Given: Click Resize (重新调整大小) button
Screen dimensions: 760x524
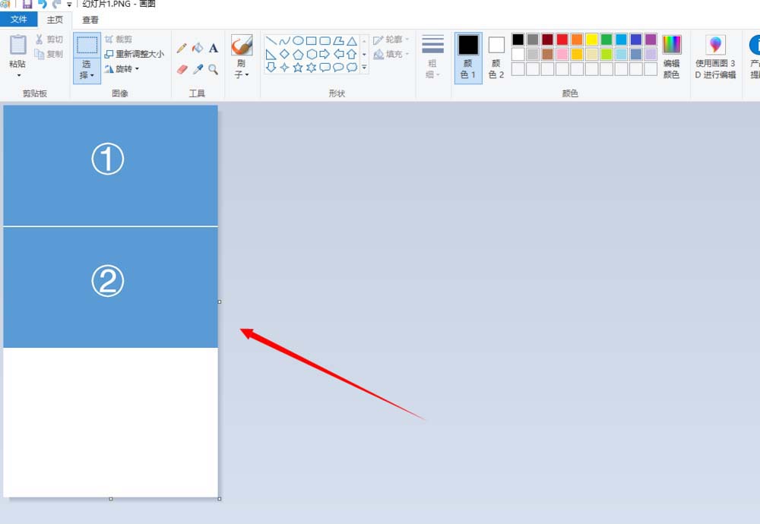Looking at the screenshot, I should click(x=135, y=54).
